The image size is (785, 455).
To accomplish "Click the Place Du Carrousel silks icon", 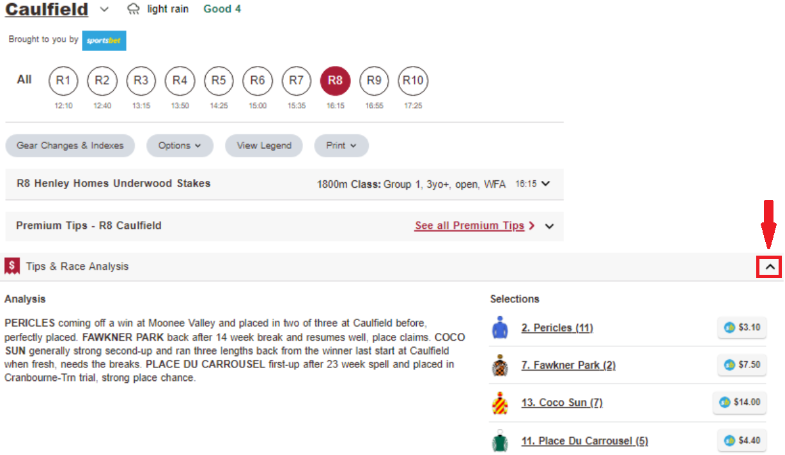I will click(x=499, y=441).
